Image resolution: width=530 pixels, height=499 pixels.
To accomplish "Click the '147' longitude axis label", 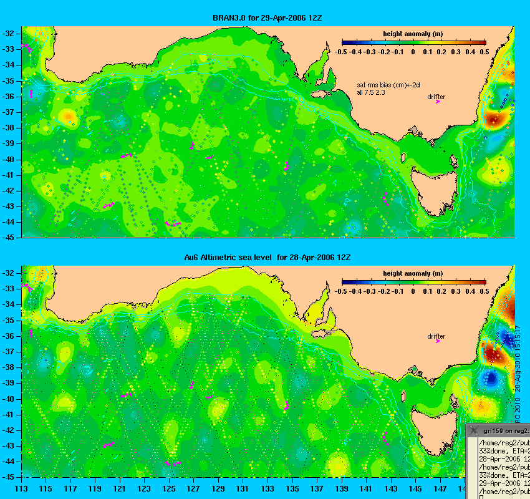I will point(440,489).
